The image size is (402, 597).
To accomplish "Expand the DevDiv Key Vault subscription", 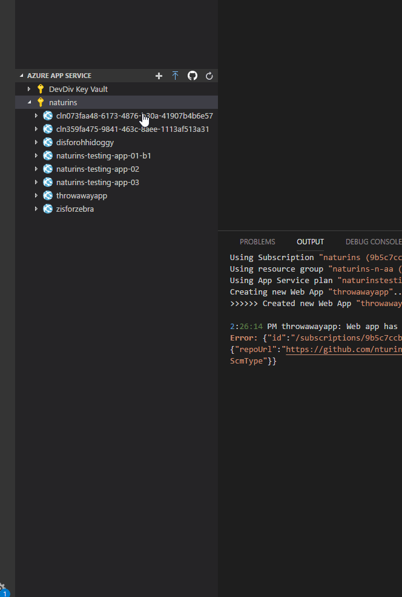I will [x=28, y=89].
